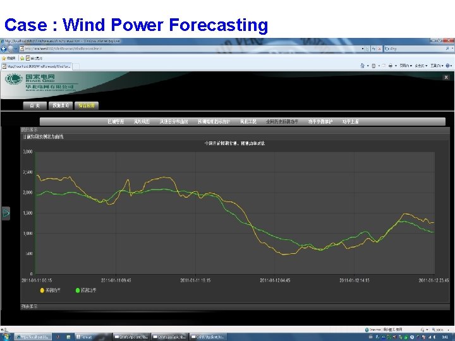Click the 2011-01-11 09:45 x-axis label
Image resolution: width=455 pixels, height=341 pixels.
coord(116,280)
